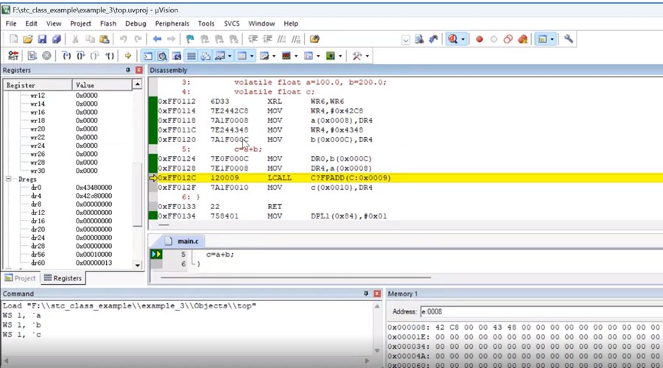Toggle the Disassembly Window button
This screenshot has width=663, height=368.
click(x=162, y=56)
